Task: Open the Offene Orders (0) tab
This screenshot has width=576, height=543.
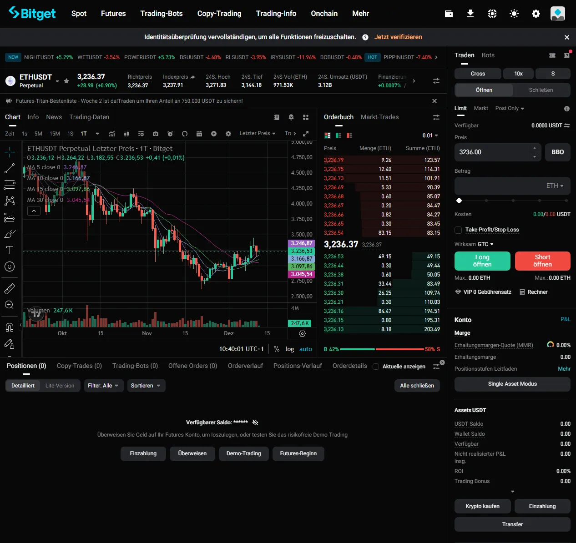Action: pos(192,366)
